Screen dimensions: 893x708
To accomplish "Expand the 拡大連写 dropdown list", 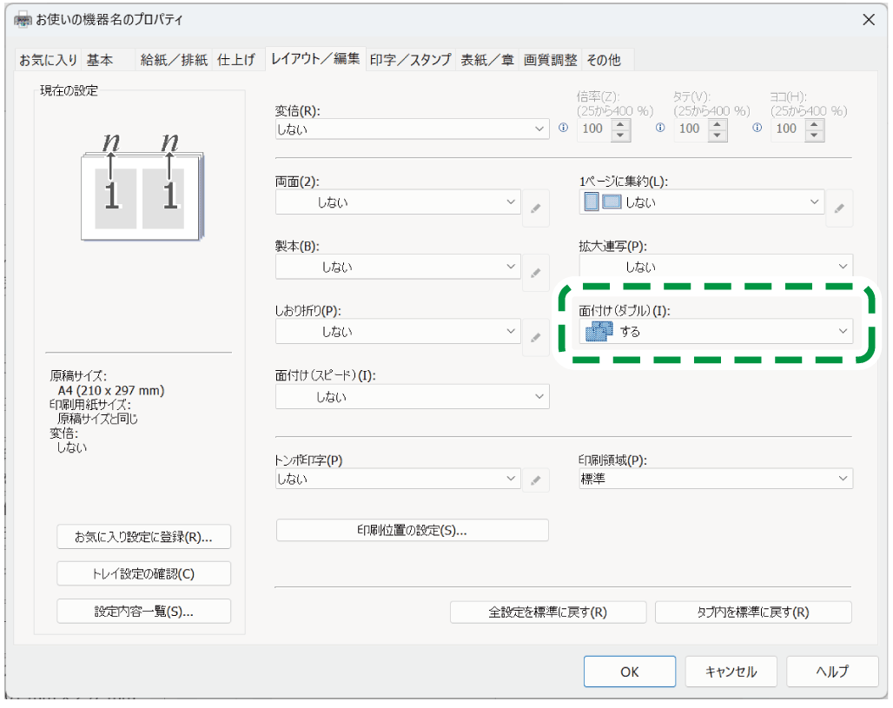I will click(716, 267).
